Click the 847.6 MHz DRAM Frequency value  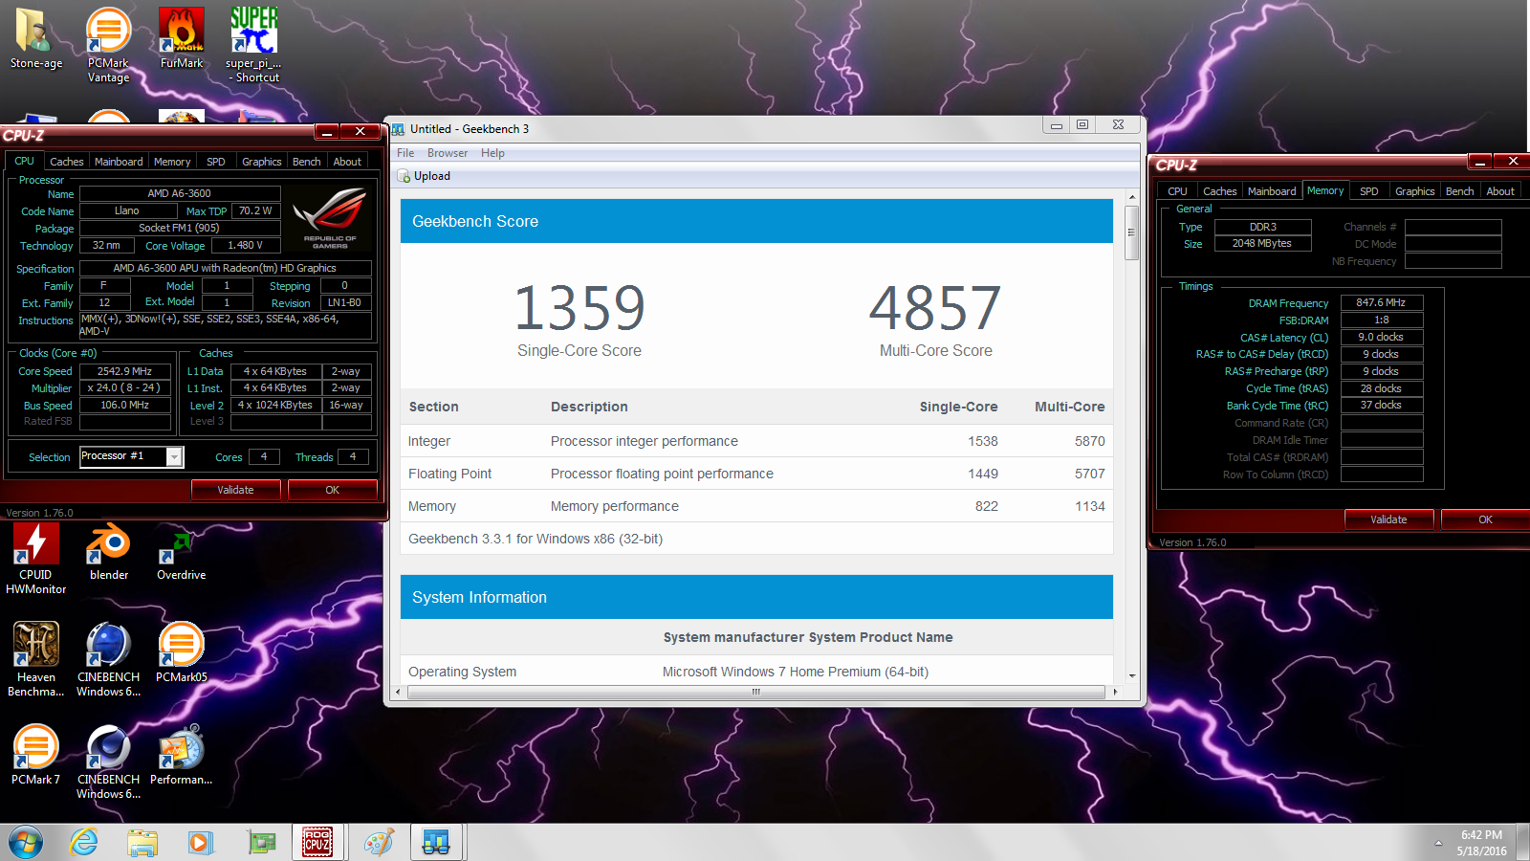(1381, 302)
